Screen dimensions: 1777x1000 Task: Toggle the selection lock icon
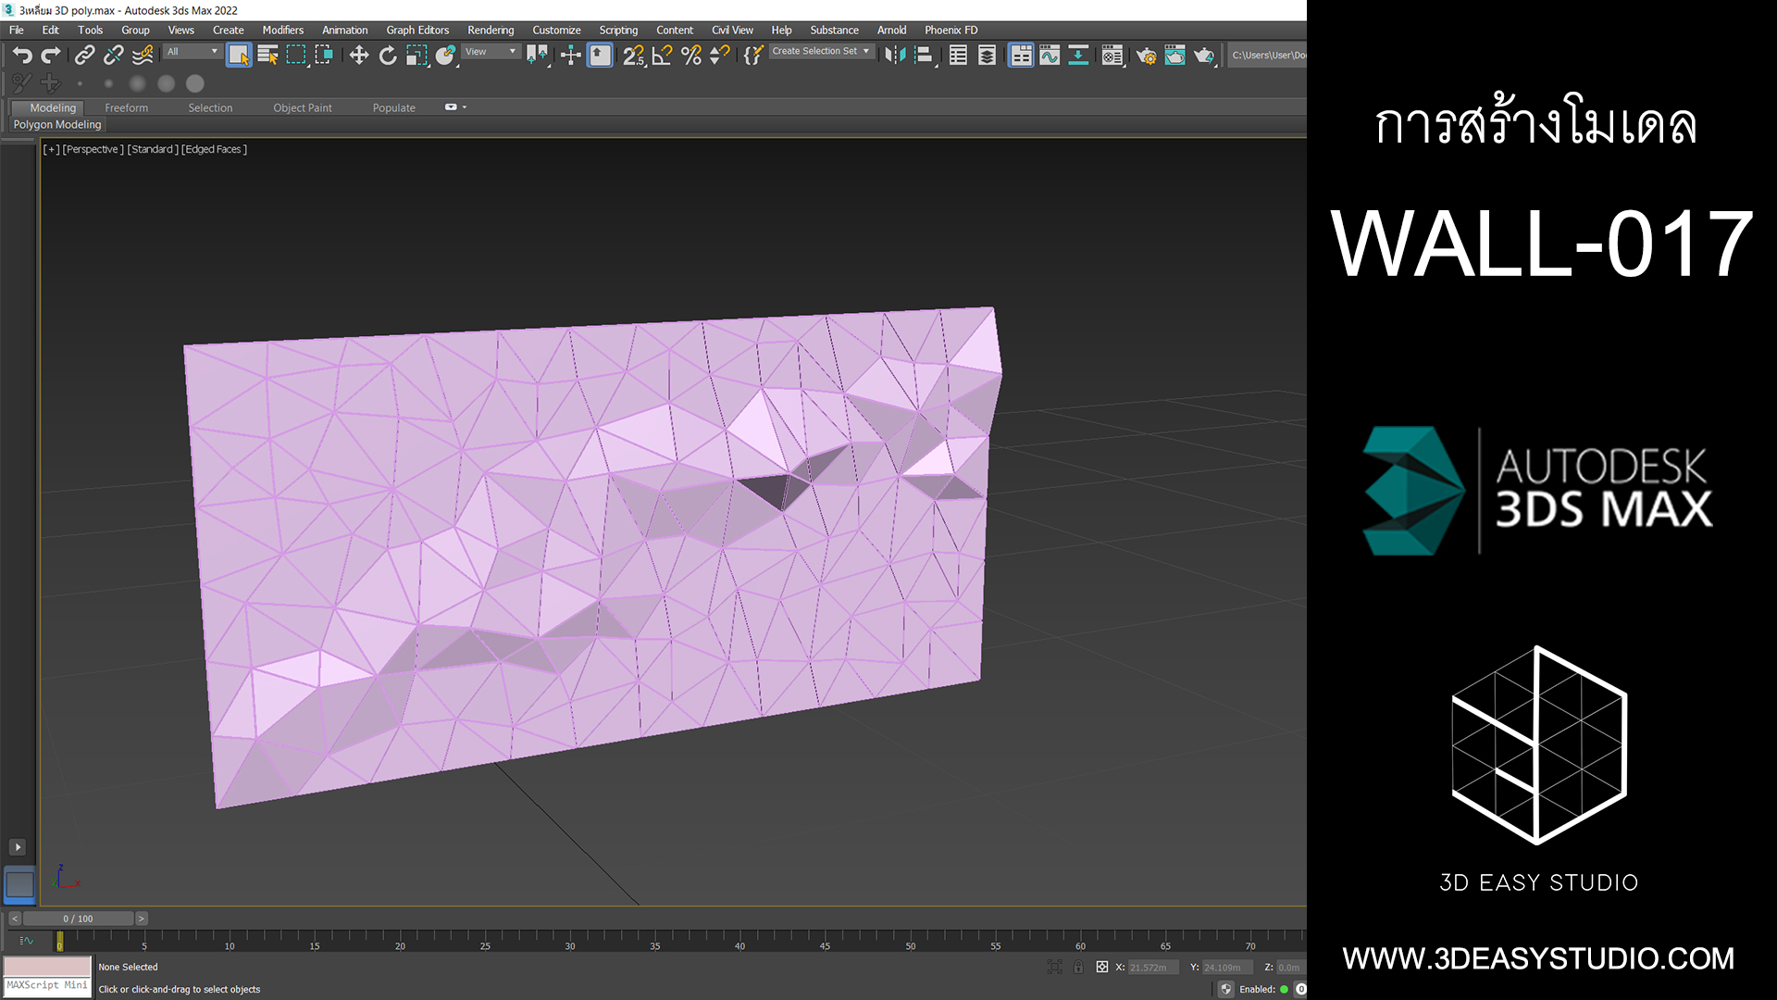click(x=1078, y=967)
